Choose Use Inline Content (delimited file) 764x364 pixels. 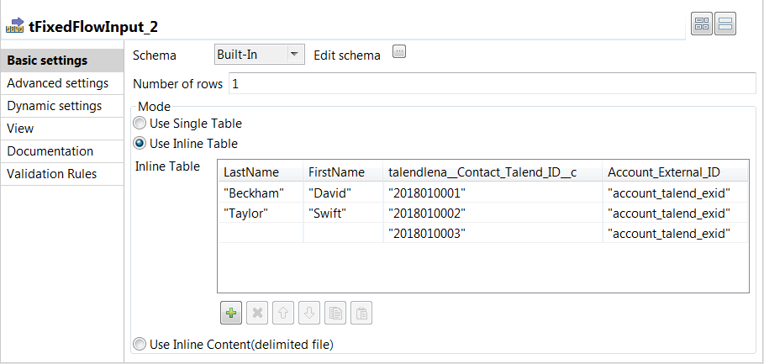[x=140, y=343]
